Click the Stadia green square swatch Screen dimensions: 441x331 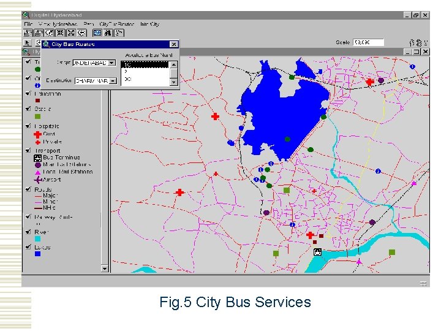click(38, 116)
